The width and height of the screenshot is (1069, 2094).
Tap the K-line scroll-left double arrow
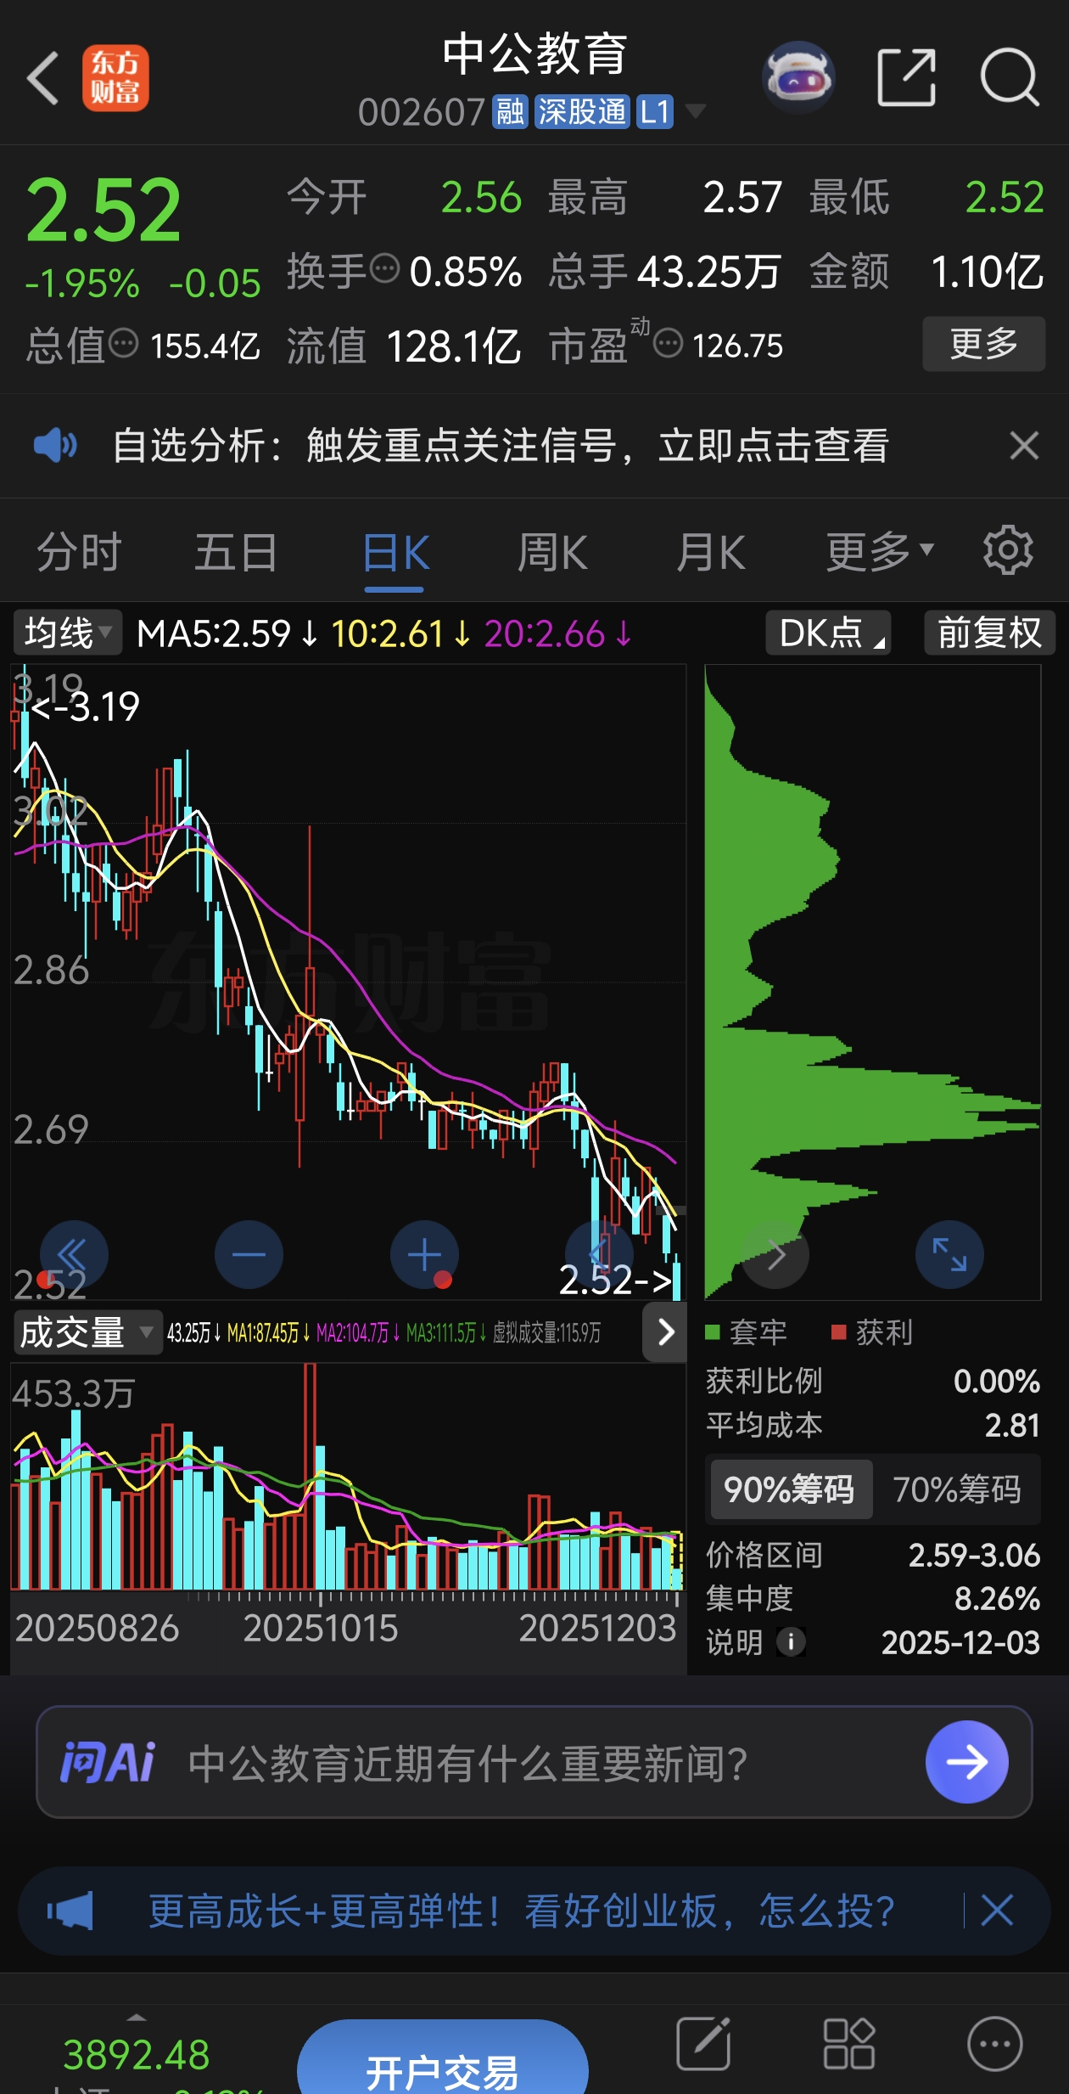[73, 1255]
